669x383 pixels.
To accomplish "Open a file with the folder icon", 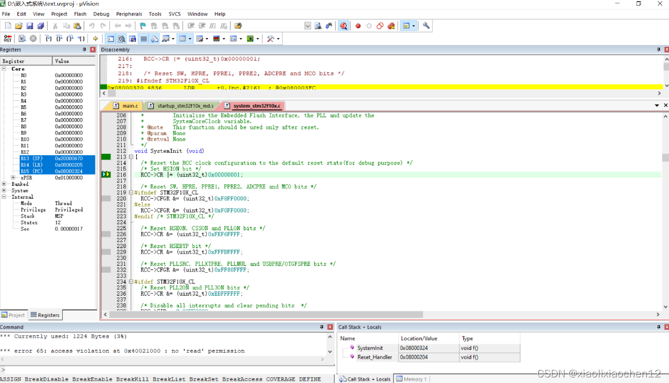I will point(19,26).
